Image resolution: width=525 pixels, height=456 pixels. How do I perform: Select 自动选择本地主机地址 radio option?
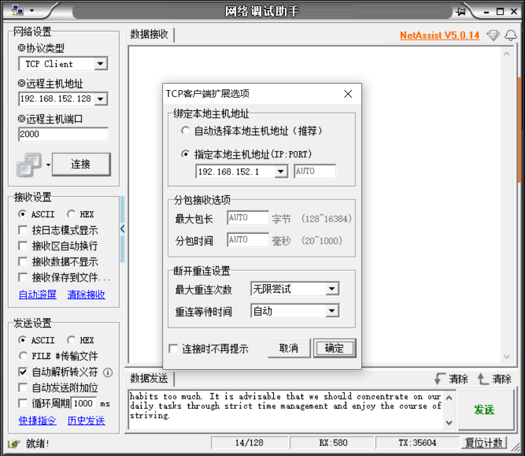185,130
